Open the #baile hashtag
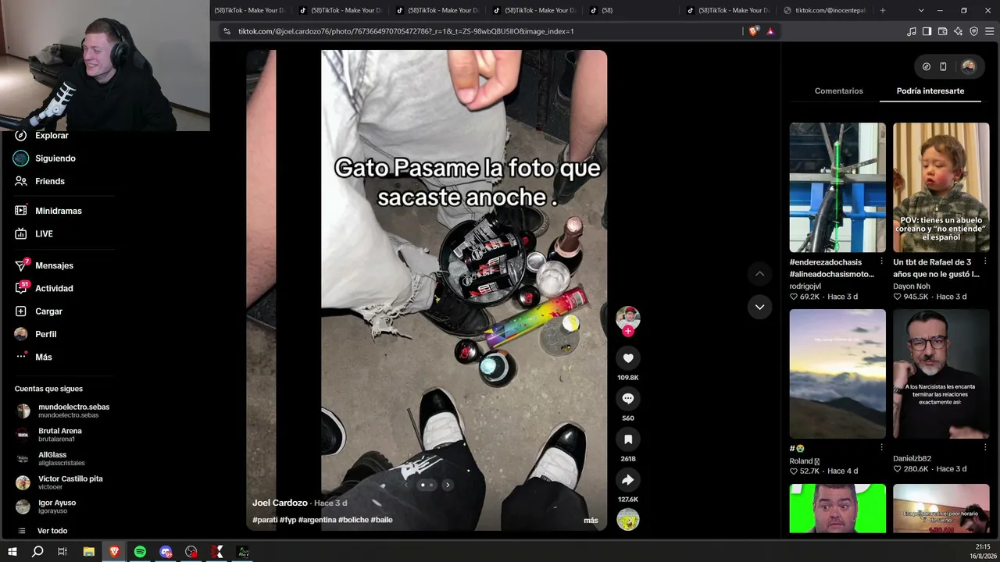This screenshot has width=1000, height=562. pos(381,520)
